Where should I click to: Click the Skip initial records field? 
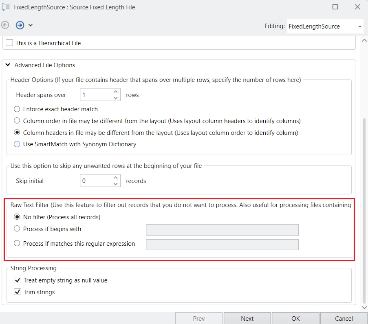click(96, 181)
